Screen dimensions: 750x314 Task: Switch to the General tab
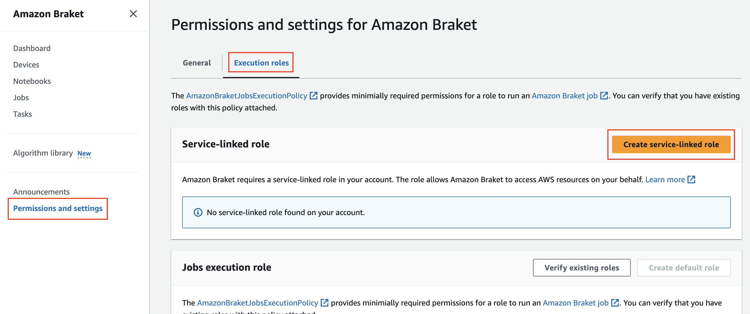point(197,63)
